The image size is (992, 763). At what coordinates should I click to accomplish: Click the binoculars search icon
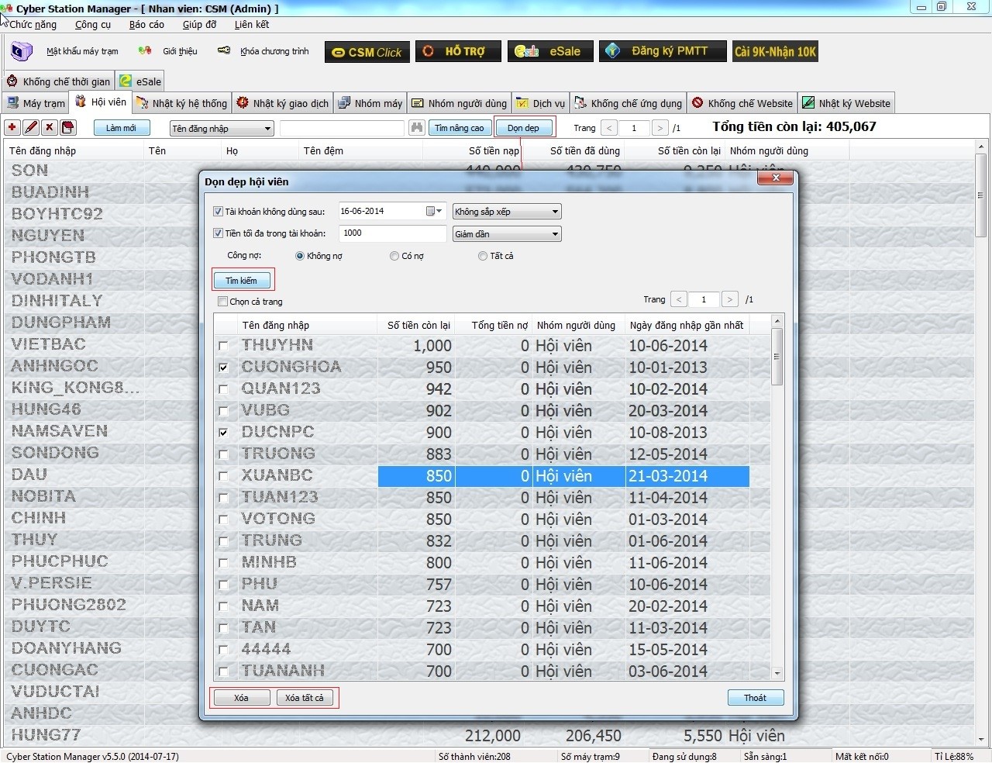point(417,128)
